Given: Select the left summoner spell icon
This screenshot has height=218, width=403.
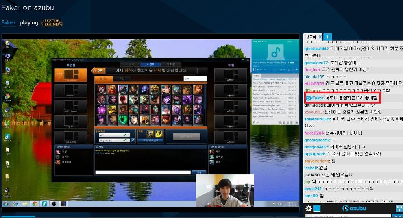Looking at the screenshot, I should tap(150, 134).
